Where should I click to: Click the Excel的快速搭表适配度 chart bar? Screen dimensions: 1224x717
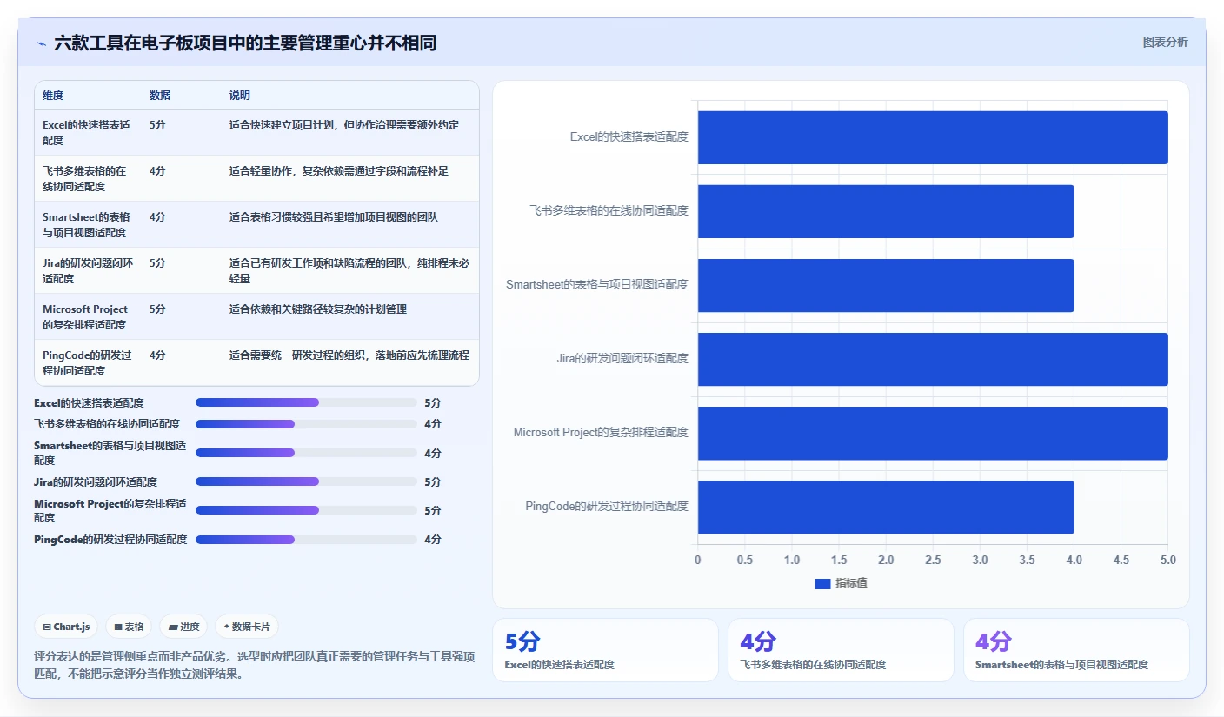point(933,137)
